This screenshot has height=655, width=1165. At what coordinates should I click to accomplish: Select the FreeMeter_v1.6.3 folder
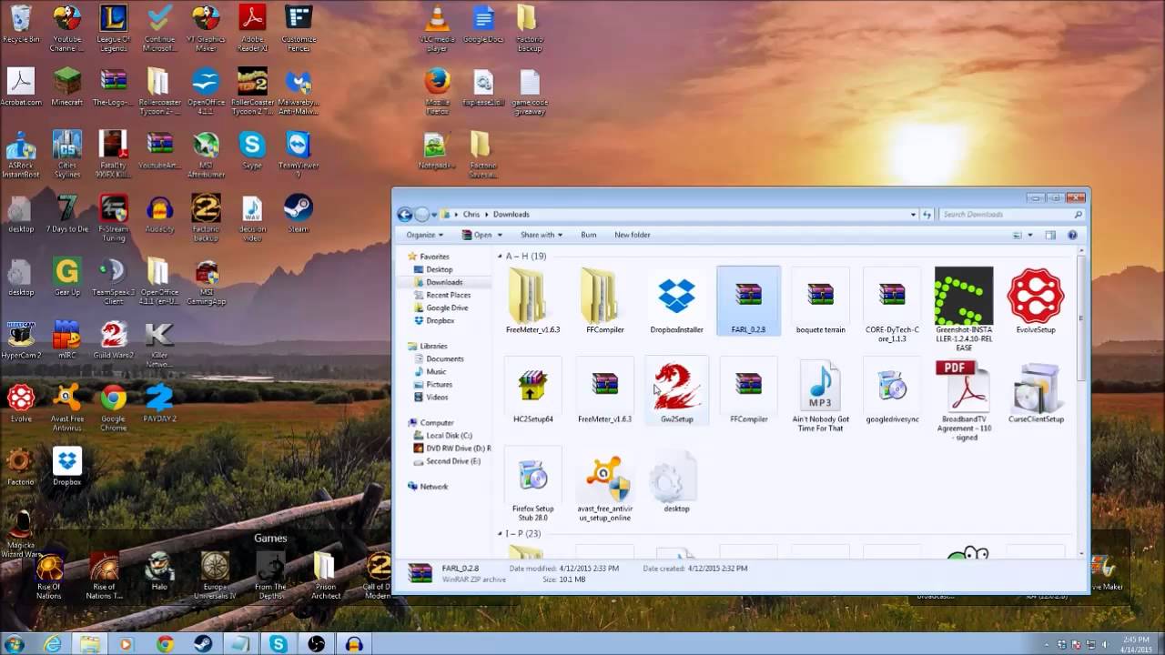coord(532,301)
